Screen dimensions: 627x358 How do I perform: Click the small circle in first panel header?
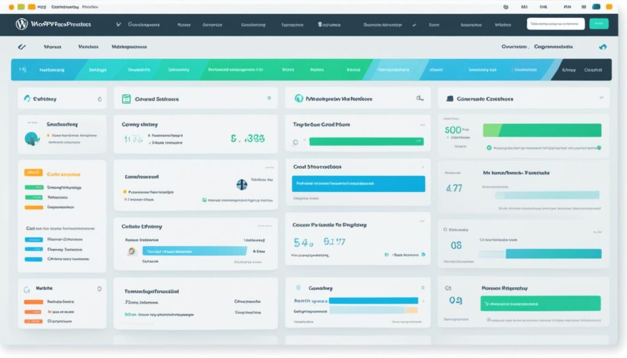click(x=100, y=99)
